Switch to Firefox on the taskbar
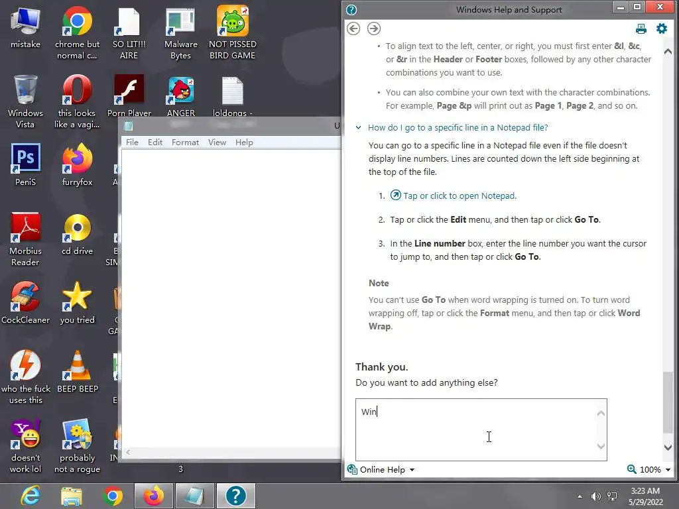The height and width of the screenshot is (509, 679). click(154, 496)
